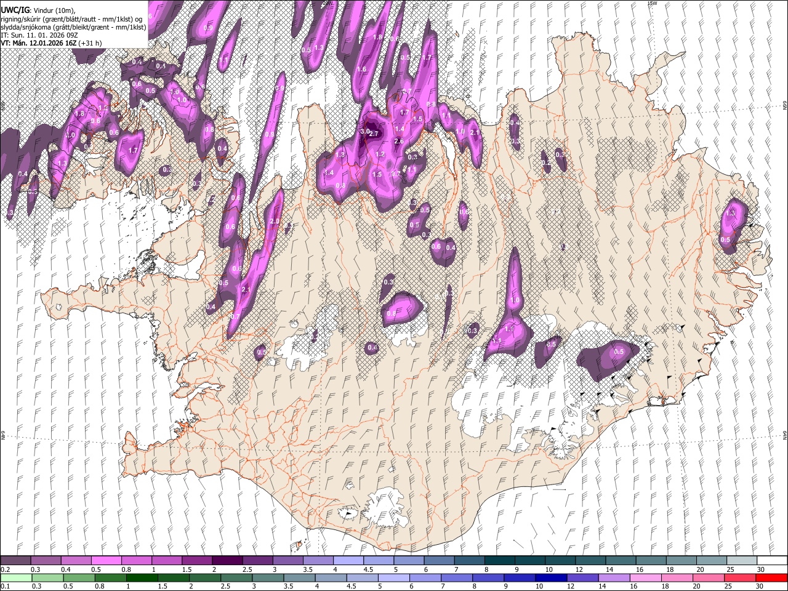Image resolution: width=788 pixels, height=591 pixels.
Task: Click the 0.1 label on the bottom scale
Action: (5, 586)
